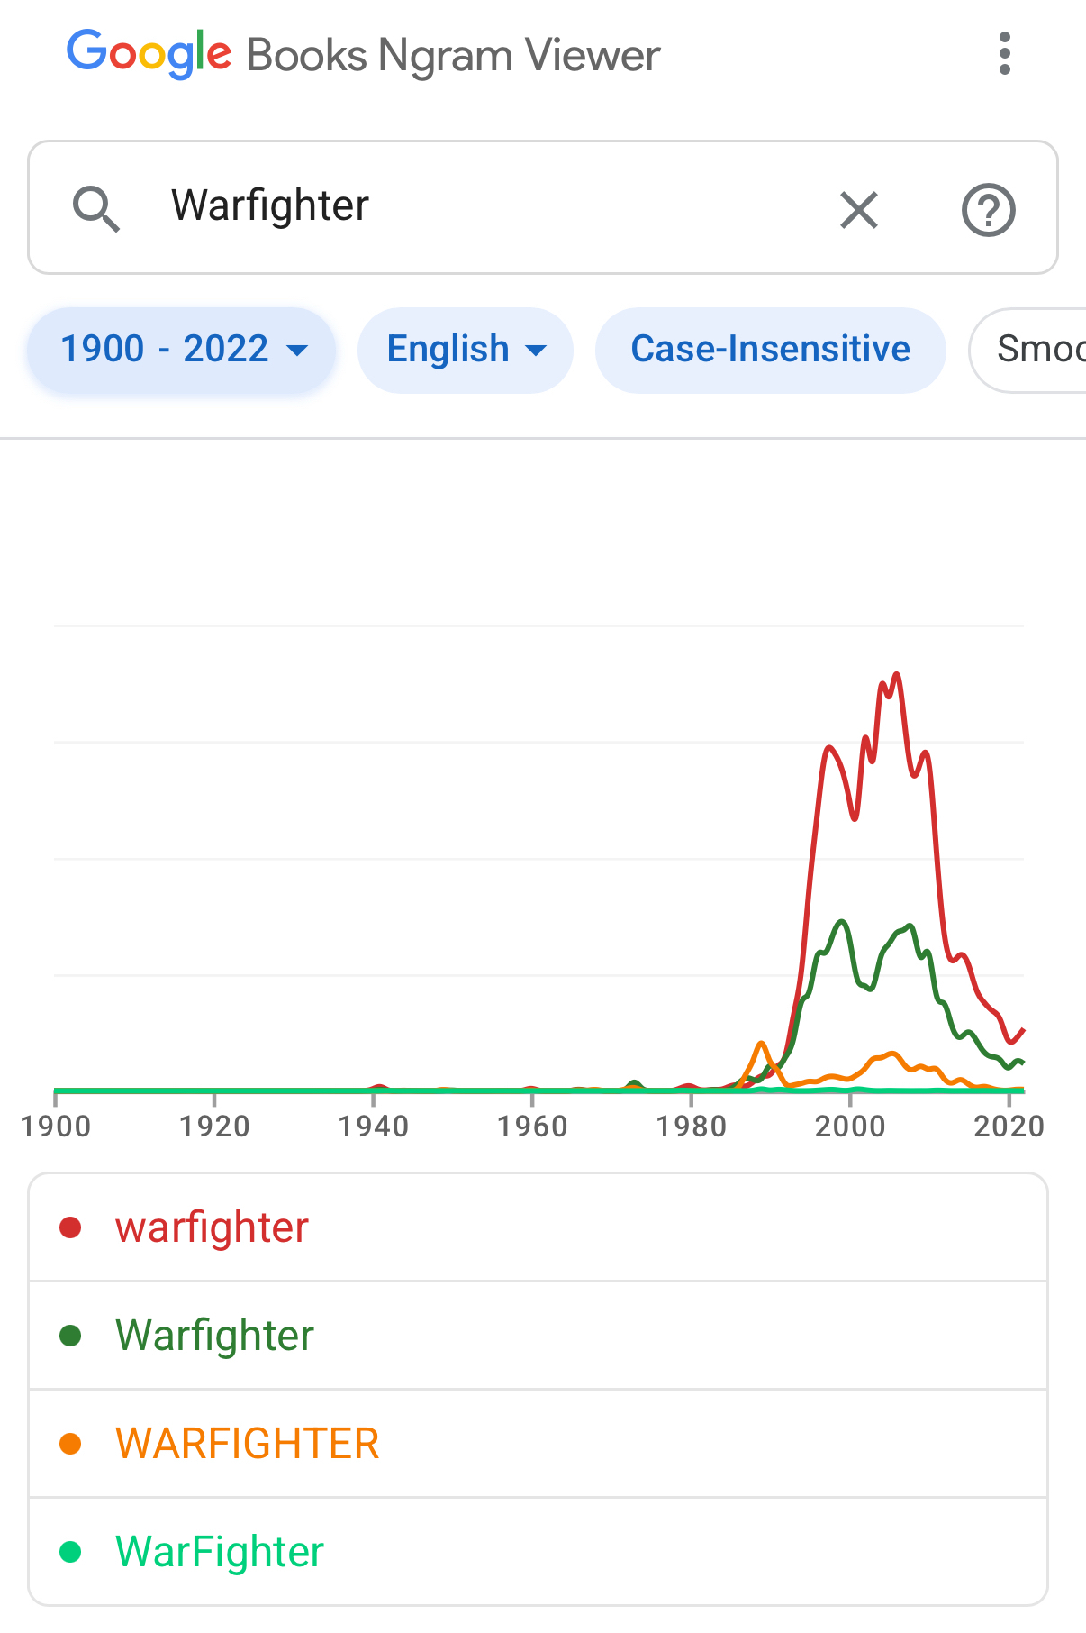Open the three-dot more options menu
The height and width of the screenshot is (1633, 1086).
pos(1005,54)
